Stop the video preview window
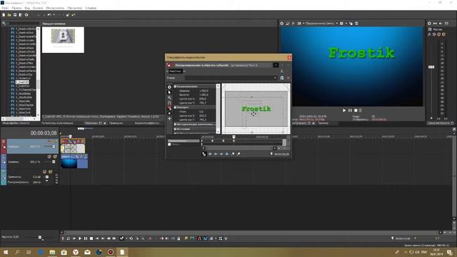This screenshot has width=457, height=257. (356, 111)
